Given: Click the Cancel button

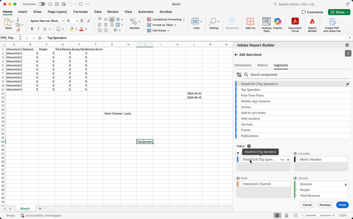Looking at the screenshot, I should point(307,205).
